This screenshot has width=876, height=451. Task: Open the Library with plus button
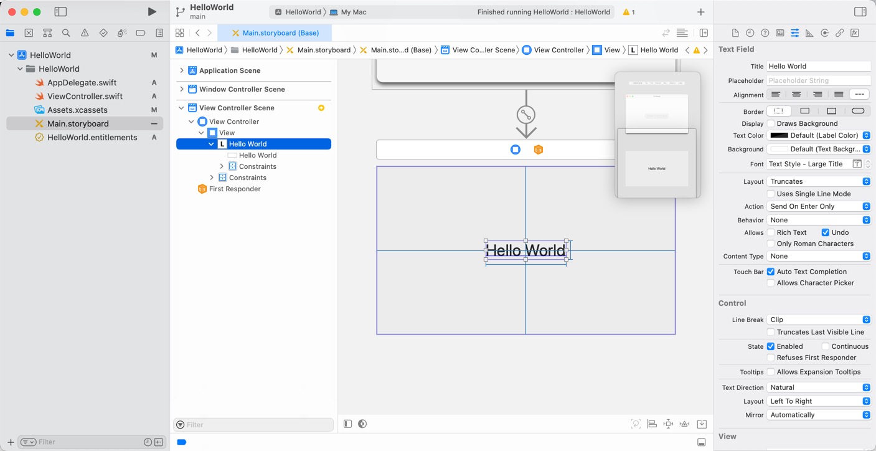[x=700, y=12]
